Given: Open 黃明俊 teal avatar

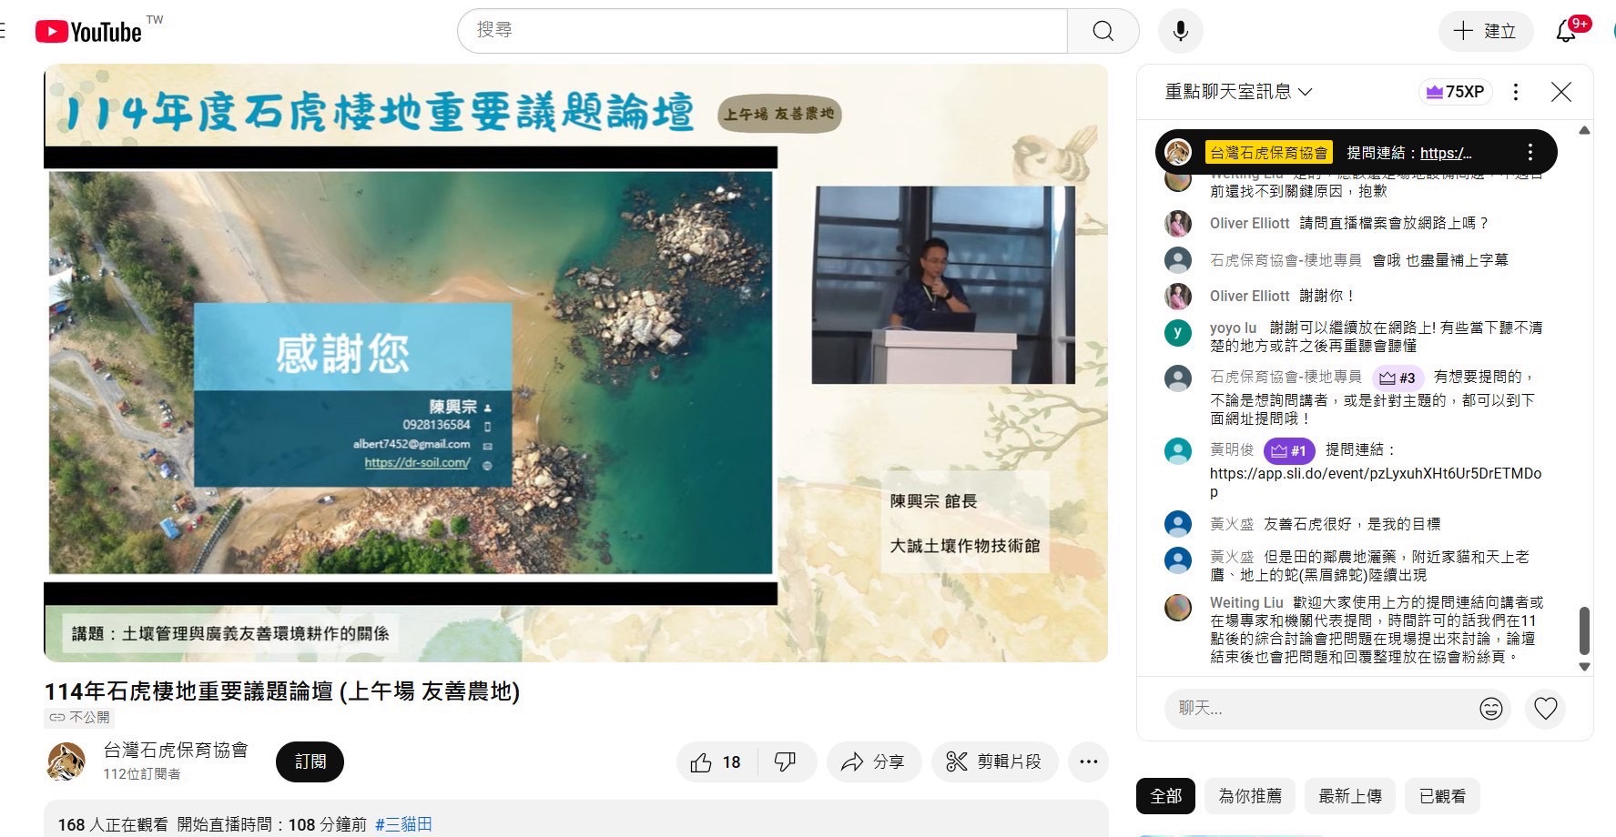Looking at the screenshot, I should 1178,450.
